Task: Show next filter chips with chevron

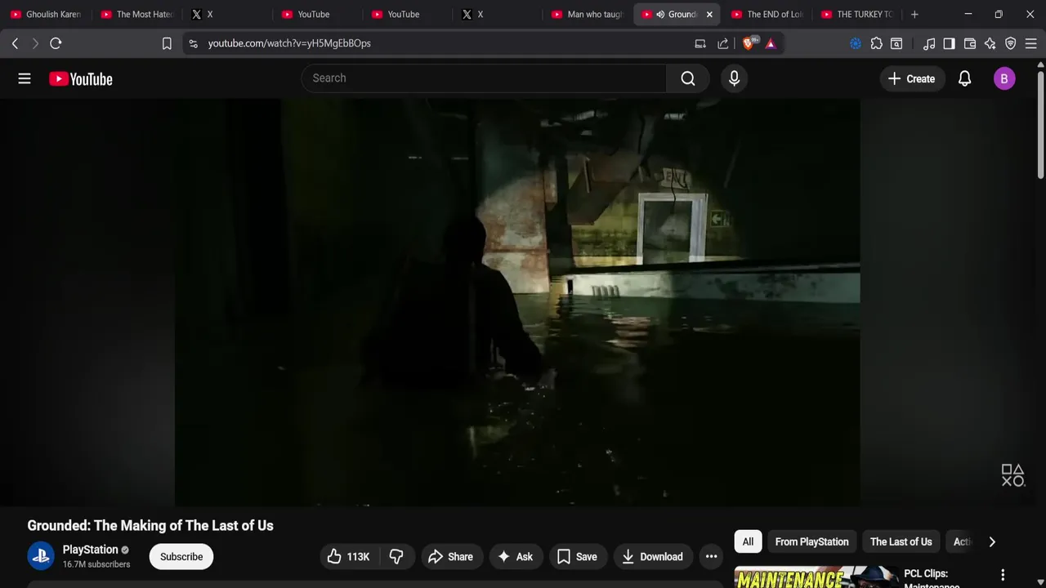Action: (x=992, y=541)
